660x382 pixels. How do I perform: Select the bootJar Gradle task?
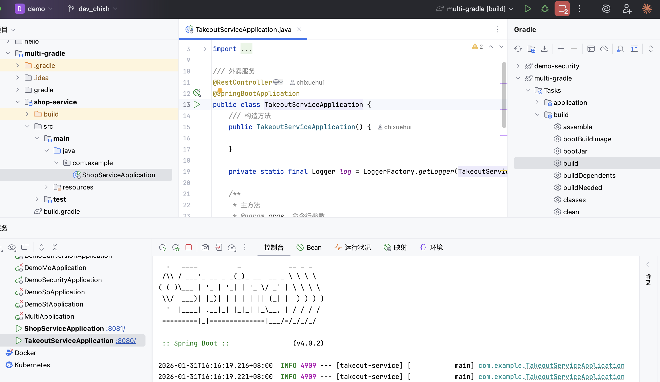[x=575, y=151]
